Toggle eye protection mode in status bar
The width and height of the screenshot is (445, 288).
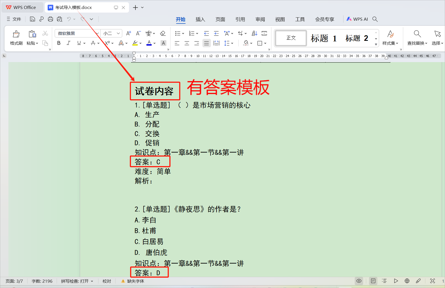pyautogui.click(x=359, y=281)
